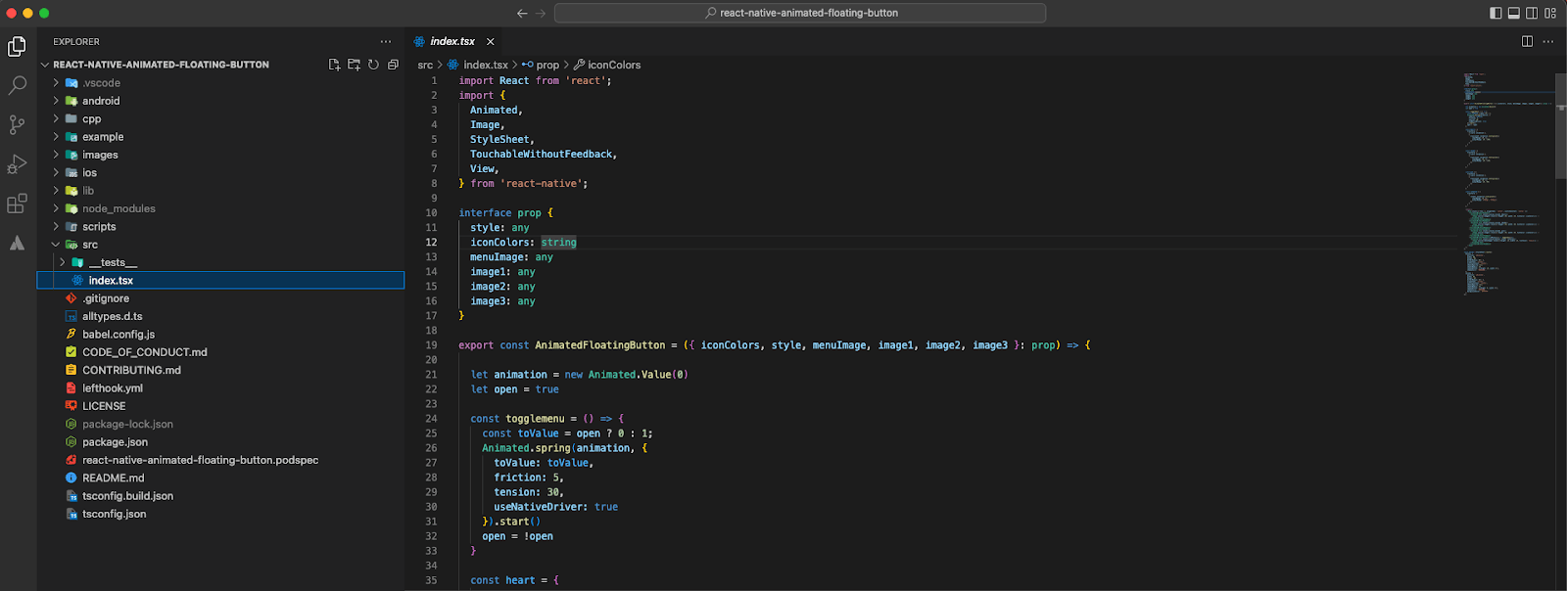Toggle the primary side bar visibility
Screen dimensions: 1567x591
[x=1496, y=13]
